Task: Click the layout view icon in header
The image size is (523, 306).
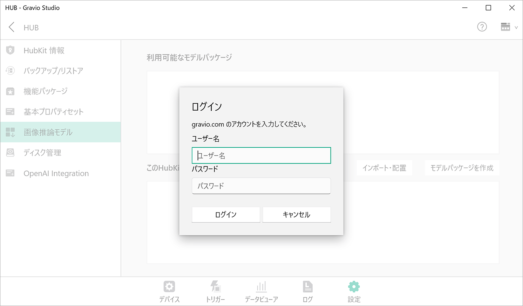Action: [505, 27]
